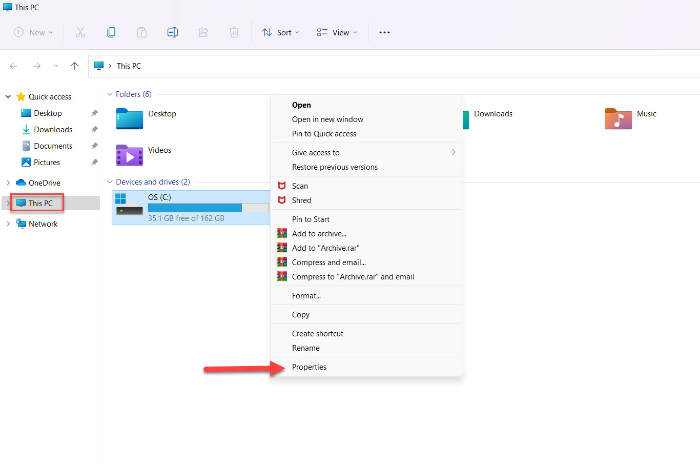Click the Rename icon in toolbar

(173, 32)
